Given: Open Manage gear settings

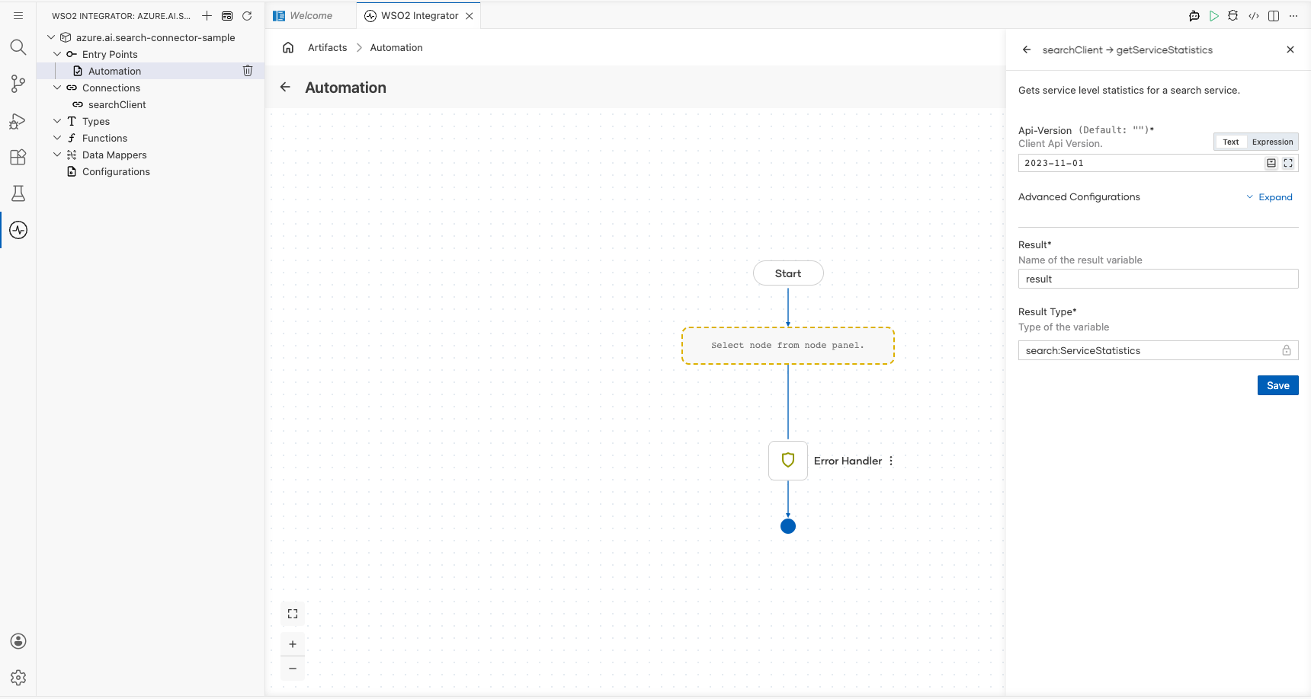Looking at the screenshot, I should pyautogui.click(x=18, y=678).
